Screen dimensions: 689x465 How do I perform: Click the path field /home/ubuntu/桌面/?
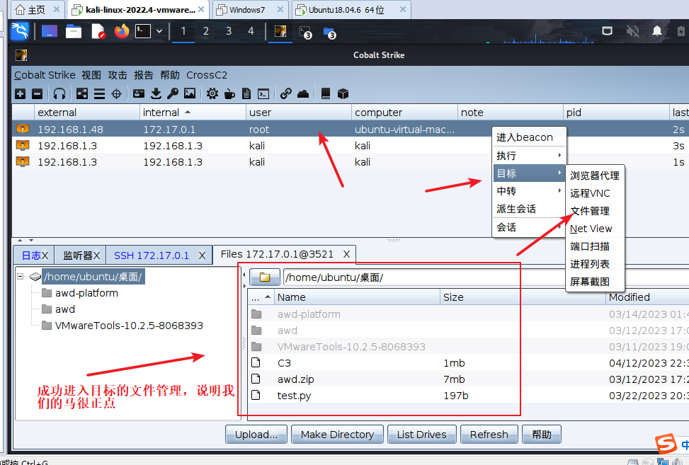click(486, 277)
